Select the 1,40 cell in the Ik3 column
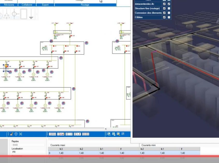This screenshot has height=163, width=219. (x=68, y=153)
